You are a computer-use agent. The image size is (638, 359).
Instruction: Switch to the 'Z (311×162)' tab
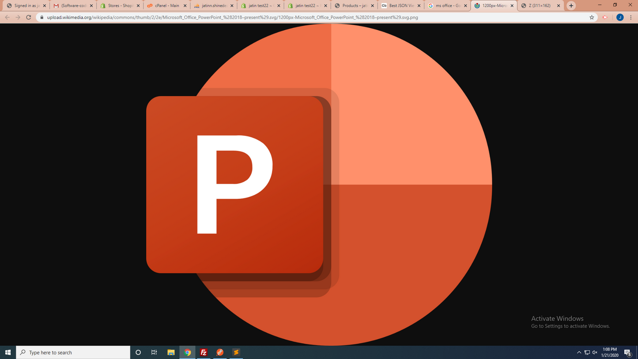tap(540, 6)
